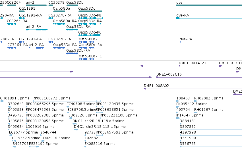This screenshot has height=148, width=242.
Task: Open the RP003262388.5prime EST
Action: (x=45, y=115)
